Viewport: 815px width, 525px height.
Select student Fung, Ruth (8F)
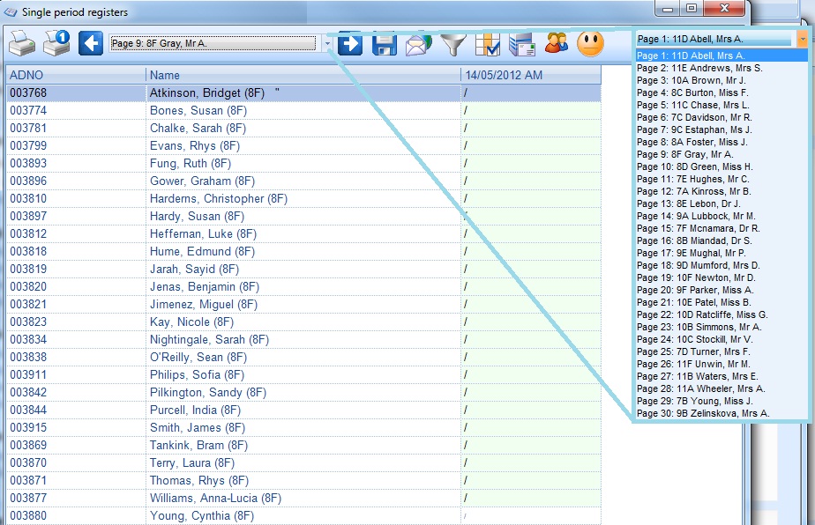pyautogui.click(x=303, y=164)
